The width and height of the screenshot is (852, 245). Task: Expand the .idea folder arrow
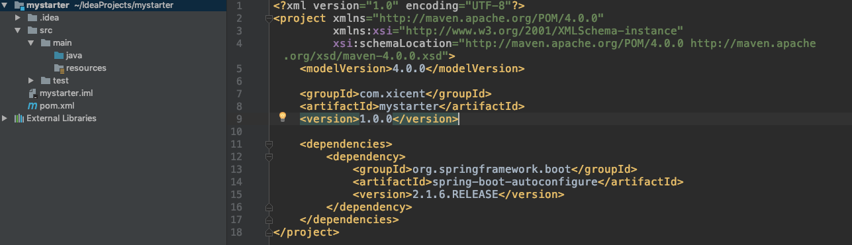19,18
